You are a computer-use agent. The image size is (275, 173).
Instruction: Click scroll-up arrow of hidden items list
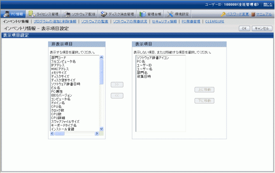(x=101, y=58)
